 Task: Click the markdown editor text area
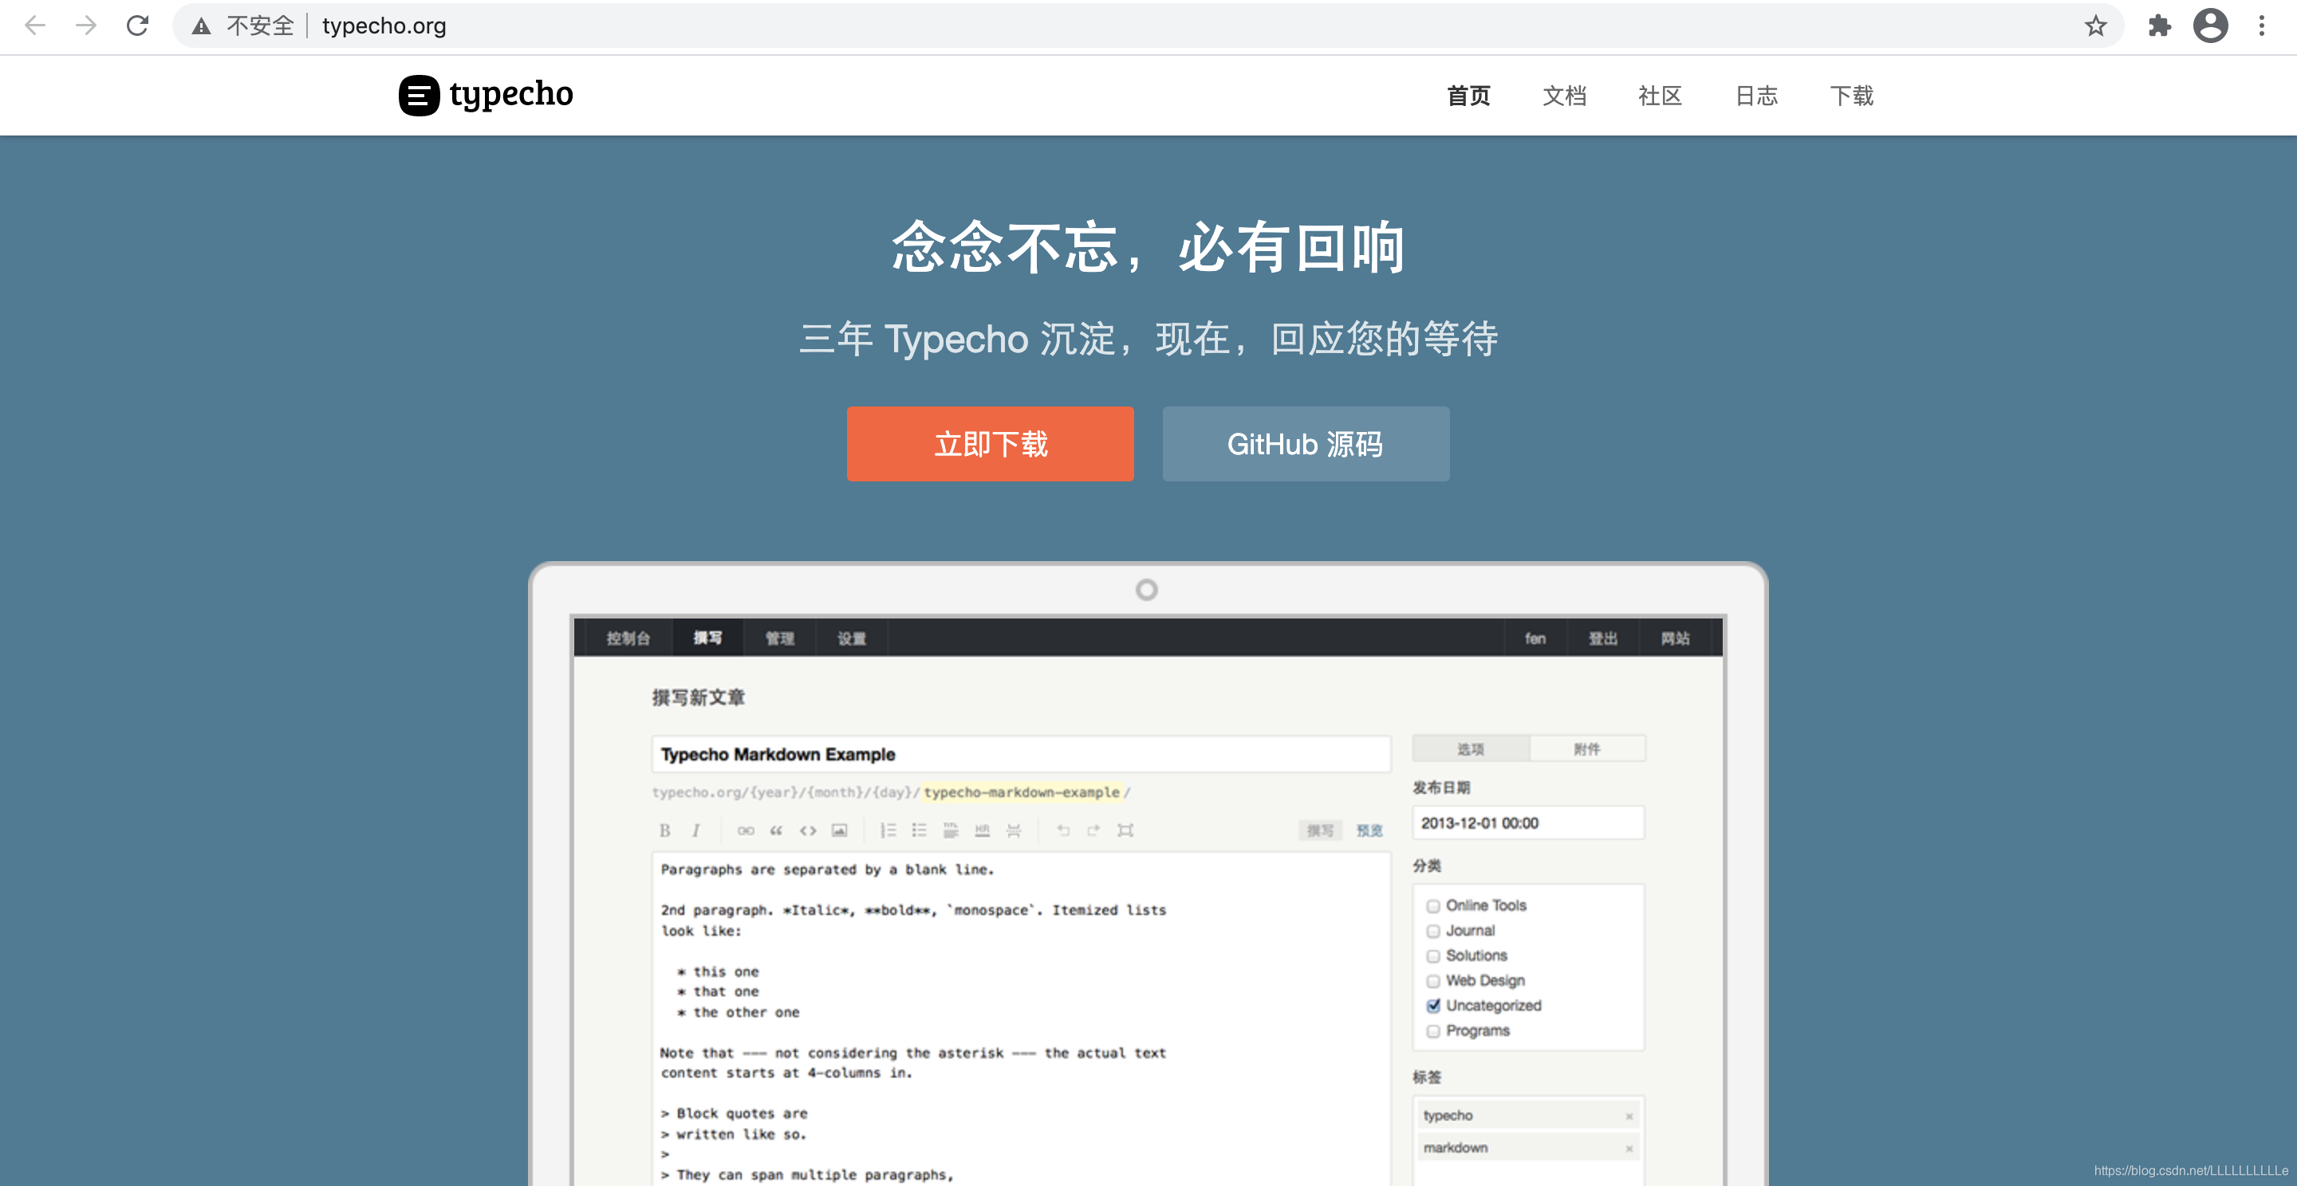point(1021,1019)
